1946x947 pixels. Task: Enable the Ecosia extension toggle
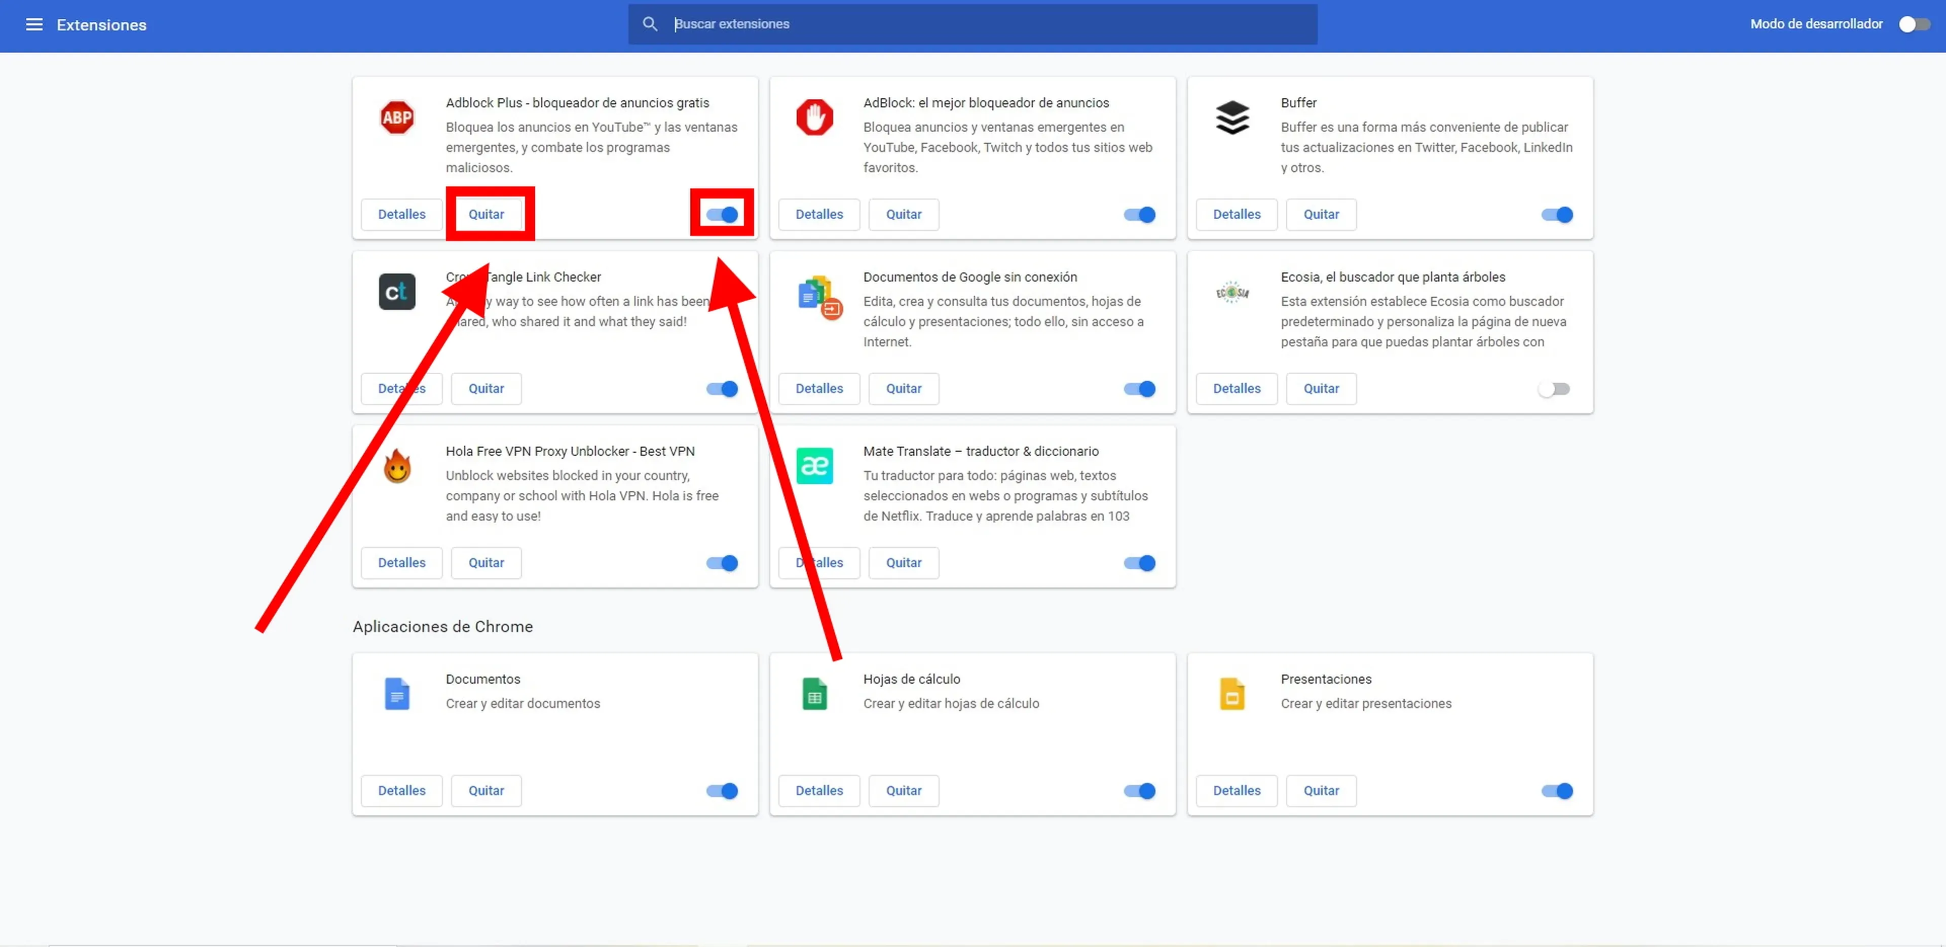(1555, 389)
